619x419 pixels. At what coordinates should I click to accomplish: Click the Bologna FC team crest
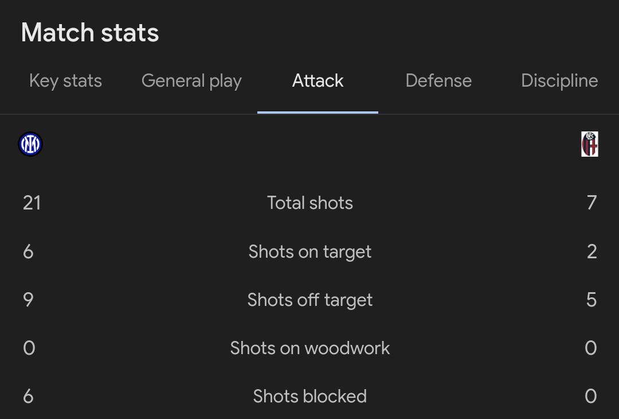[589, 144]
